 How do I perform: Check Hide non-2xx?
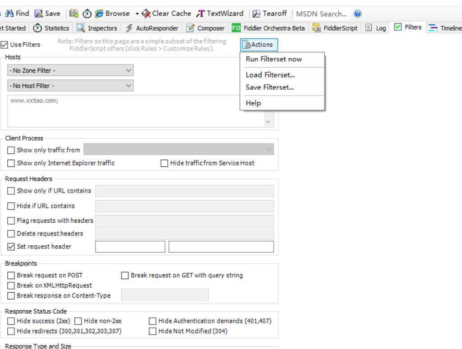point(78,321)
